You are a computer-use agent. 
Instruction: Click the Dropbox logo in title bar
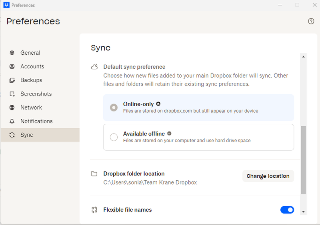pos(6,5)
